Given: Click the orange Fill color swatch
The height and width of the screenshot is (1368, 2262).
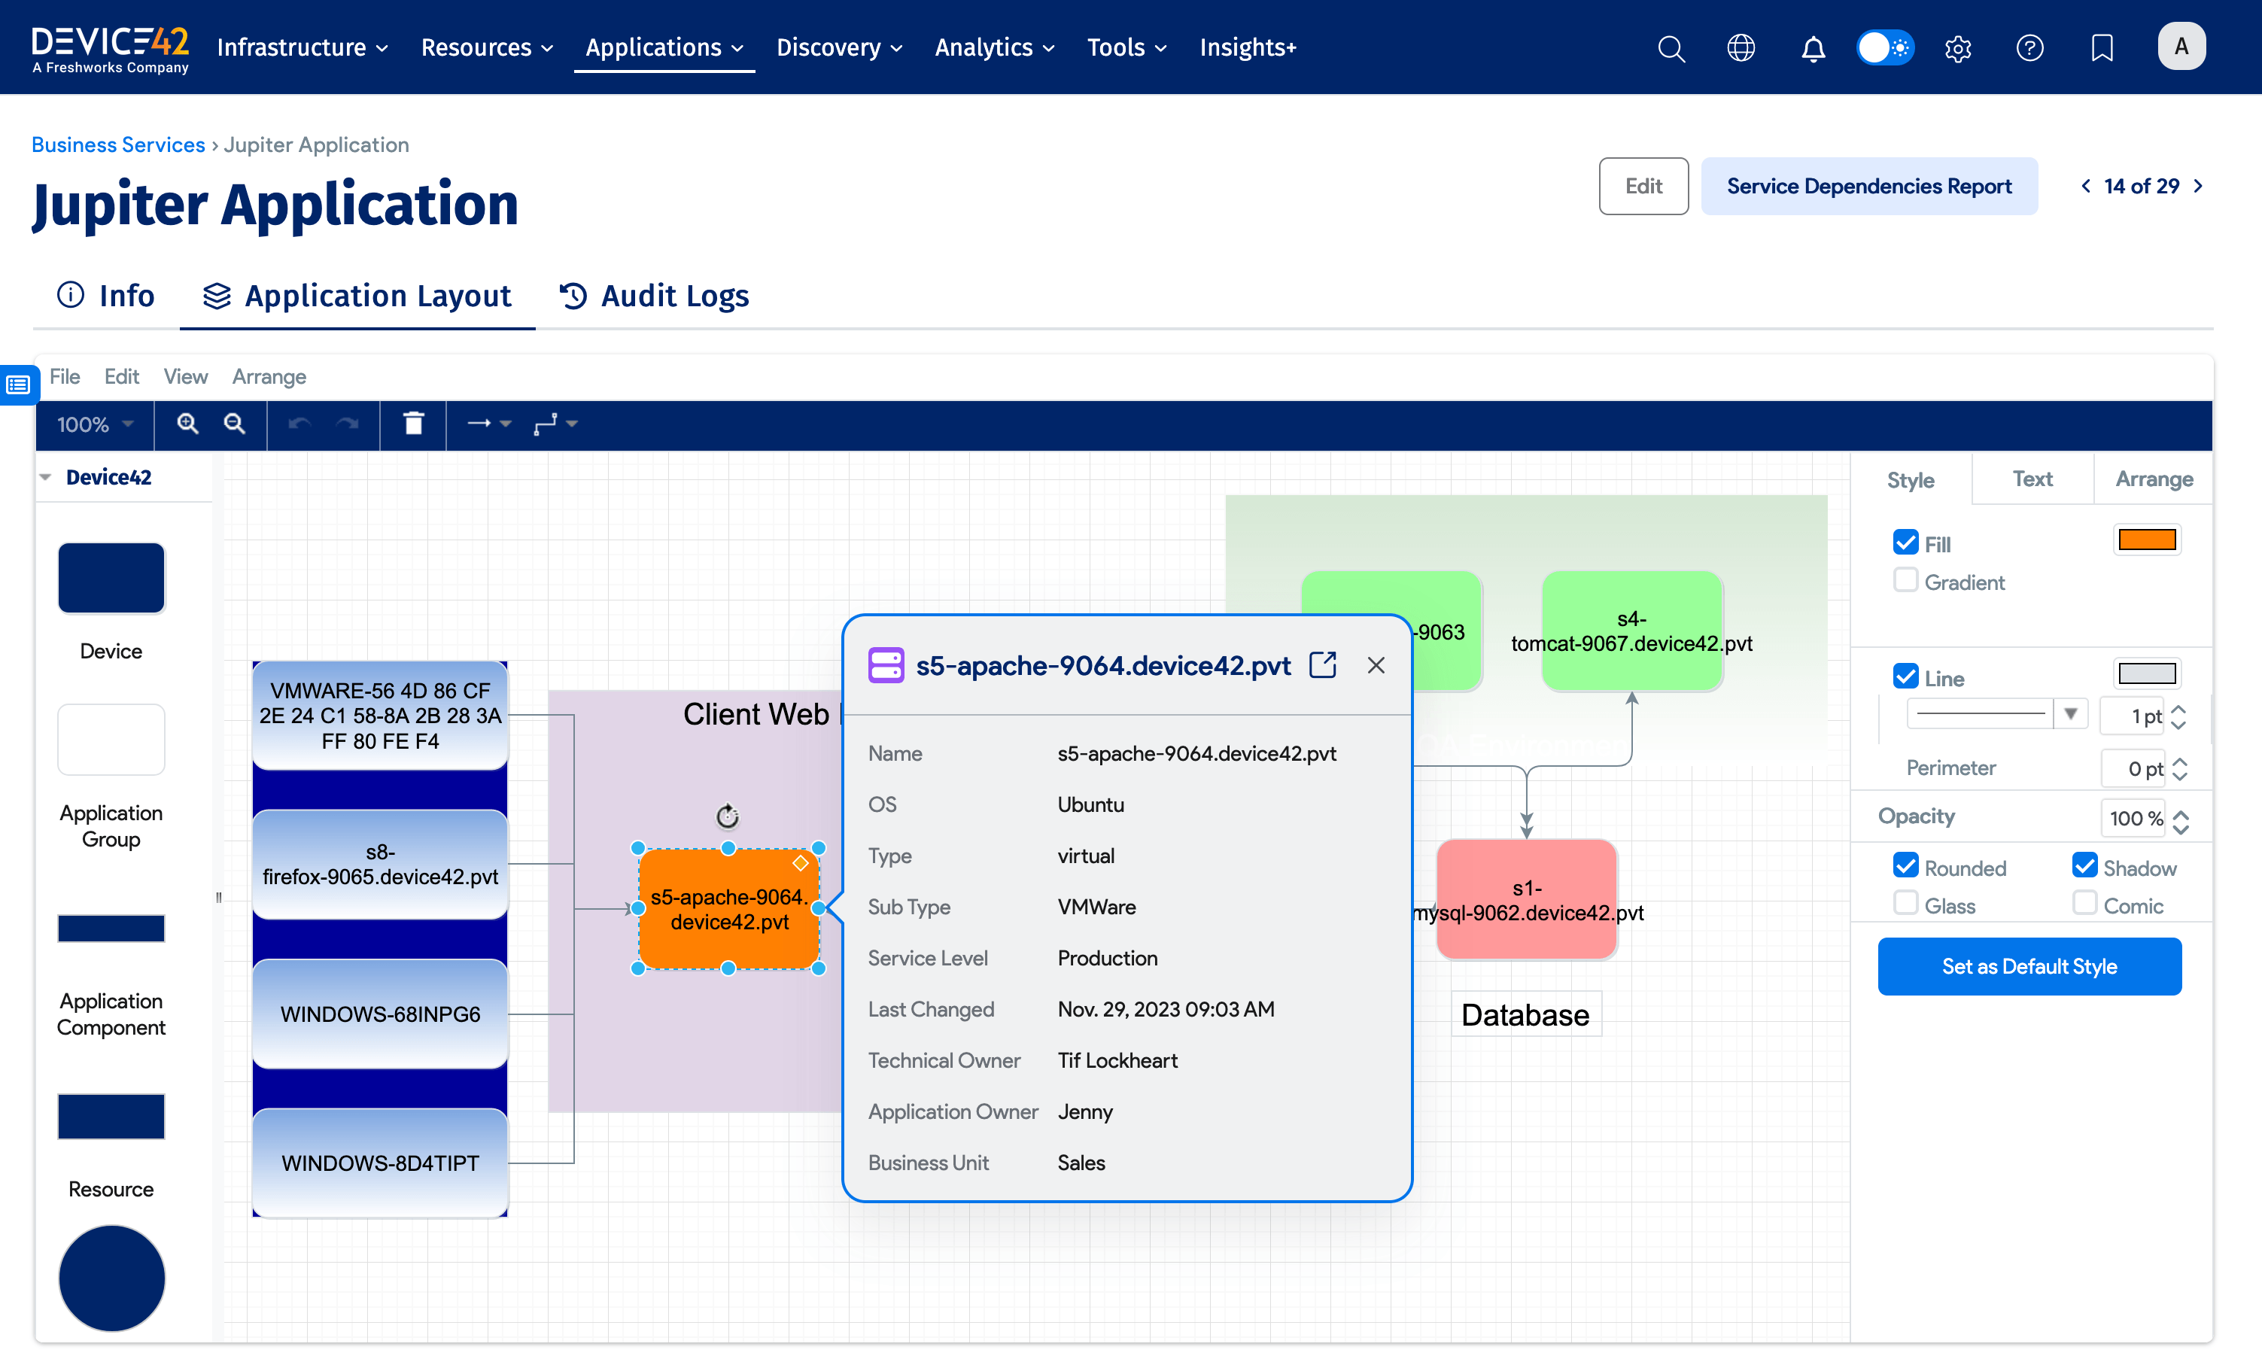Looking at the screenshot, I should (x=2148, y=540).
